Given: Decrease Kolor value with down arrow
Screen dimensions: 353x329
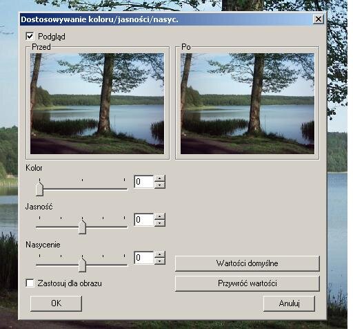Looking at the screenshot, I should (160, 185).
